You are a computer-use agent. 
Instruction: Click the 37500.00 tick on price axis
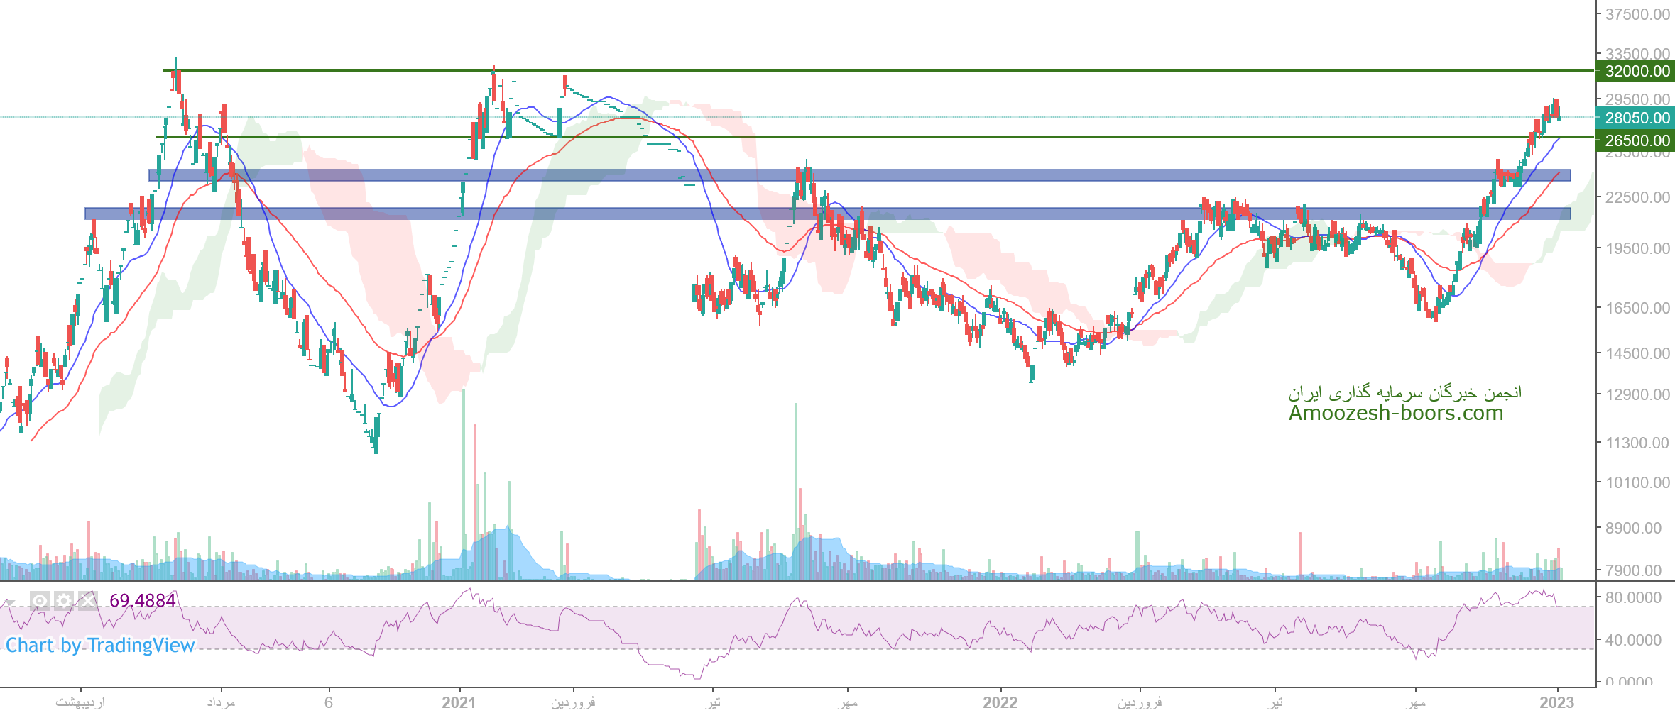tap(1637, 14)
